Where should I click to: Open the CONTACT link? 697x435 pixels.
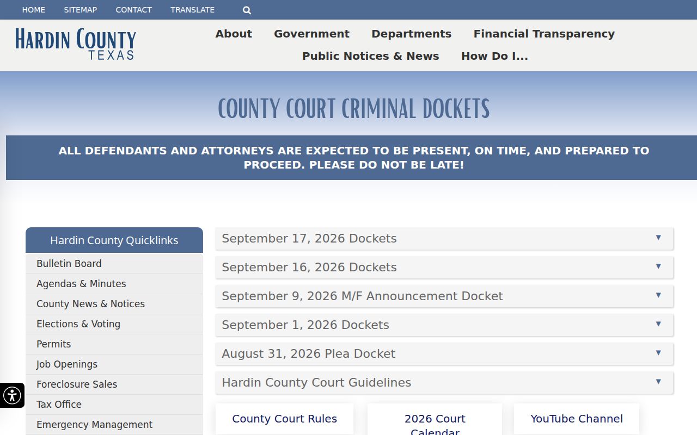pyautogui.click(x=133, y=10)
